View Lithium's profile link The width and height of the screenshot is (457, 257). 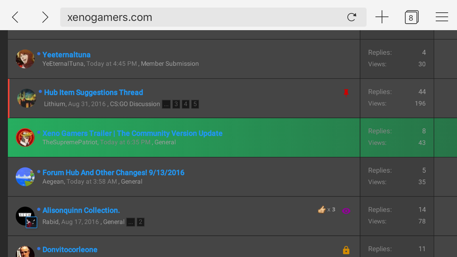click(x=54, y=104)
